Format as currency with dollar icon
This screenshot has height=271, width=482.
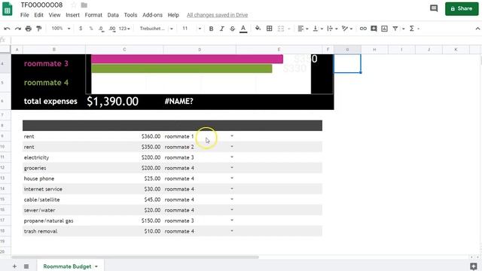click(x=81, y=29)
